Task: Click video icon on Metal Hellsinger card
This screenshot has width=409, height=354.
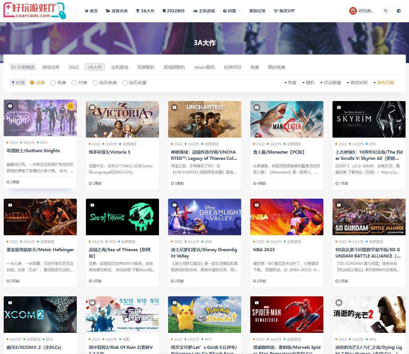Action: point(10,205)
